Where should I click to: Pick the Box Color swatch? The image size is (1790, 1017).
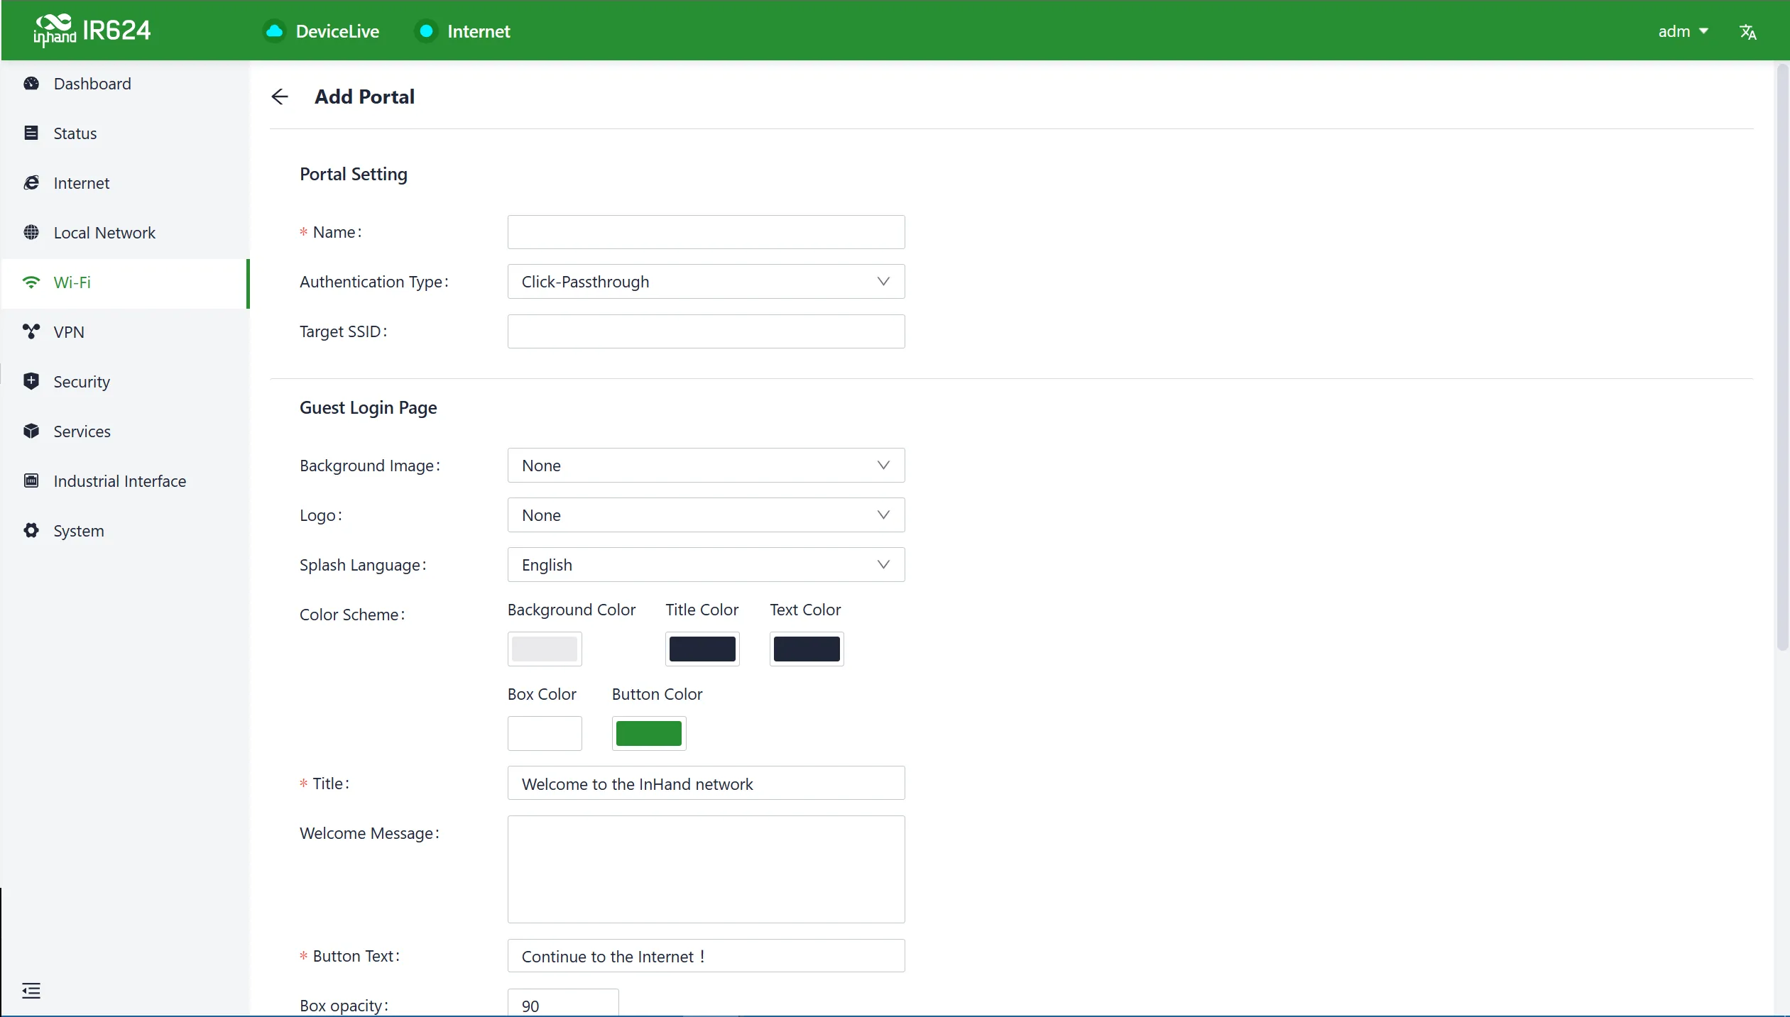click(x=545, y=734)
